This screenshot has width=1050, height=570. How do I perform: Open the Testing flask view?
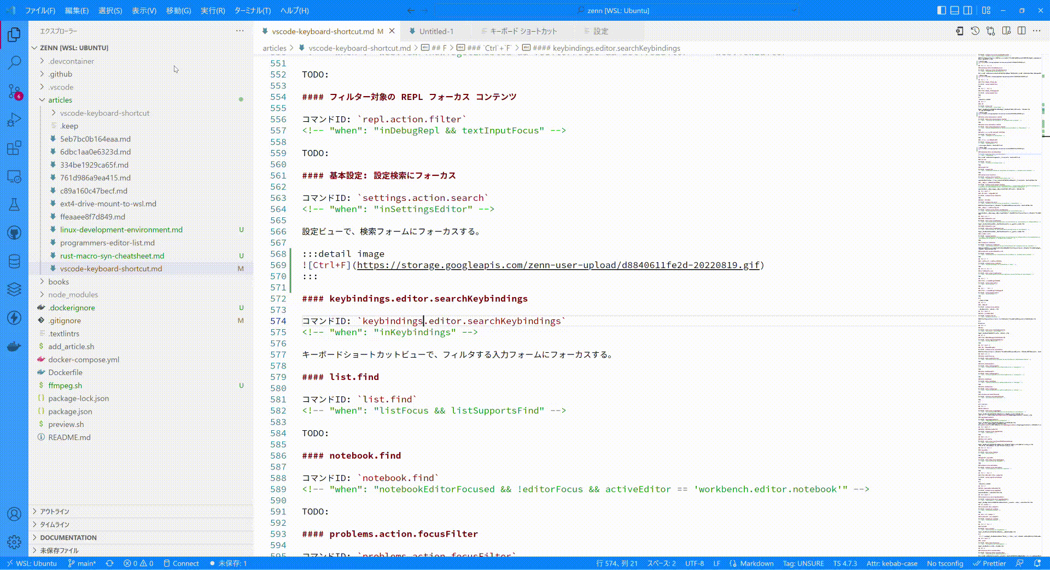click(14, 205)
